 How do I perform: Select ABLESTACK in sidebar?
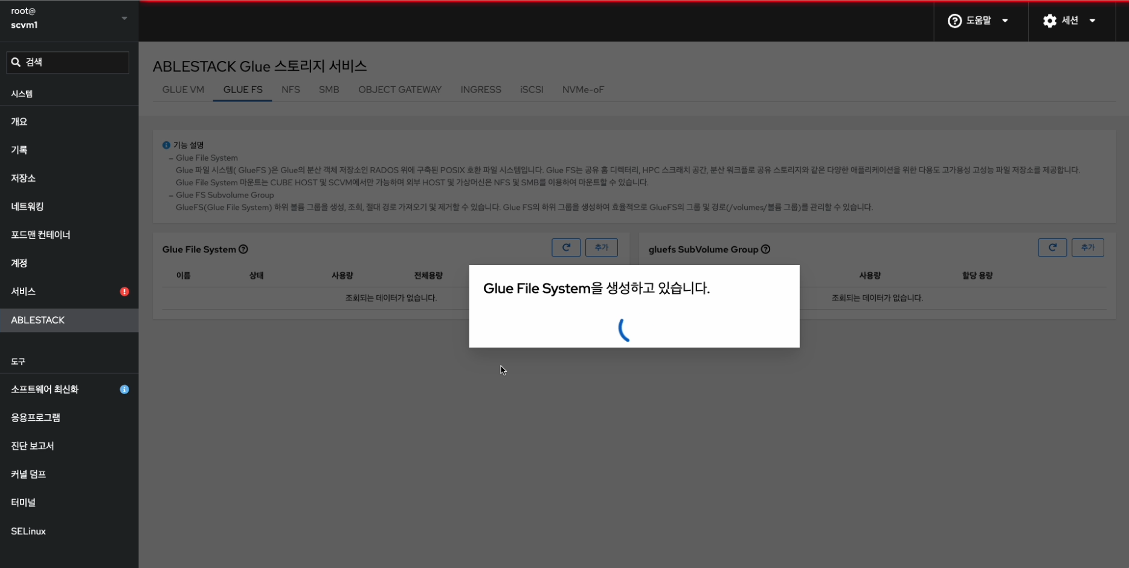pyautogui.click(x=69, y=320)
